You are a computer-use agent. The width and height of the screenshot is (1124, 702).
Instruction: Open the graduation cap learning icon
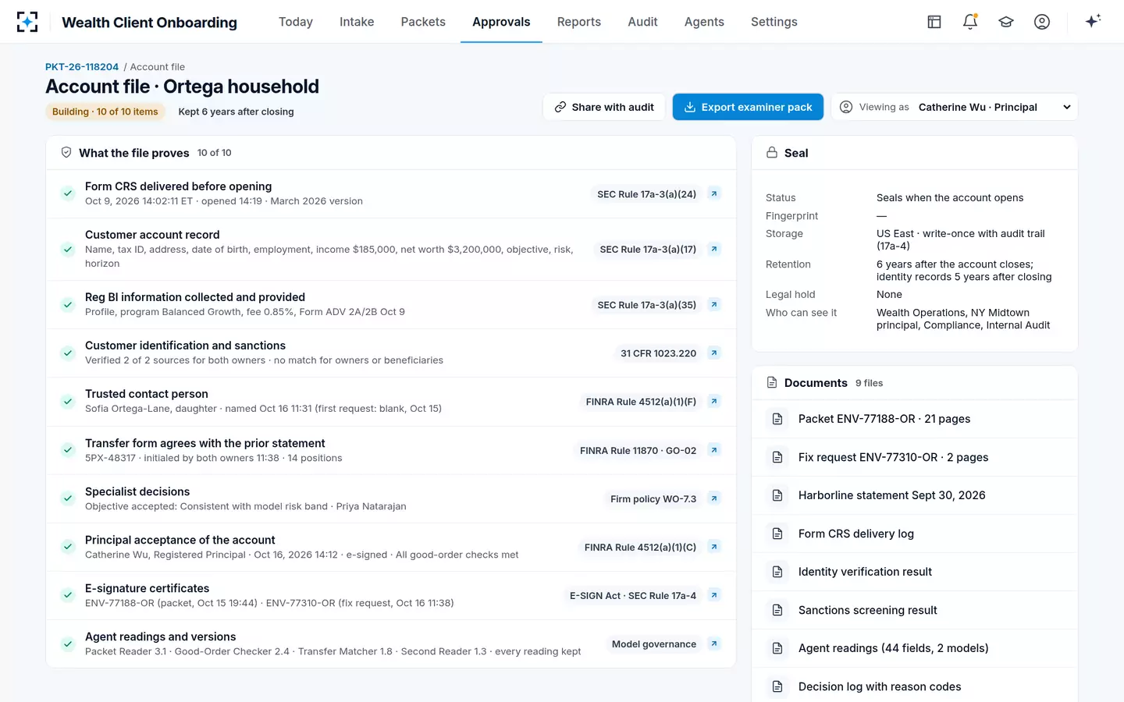(1006, 22)
